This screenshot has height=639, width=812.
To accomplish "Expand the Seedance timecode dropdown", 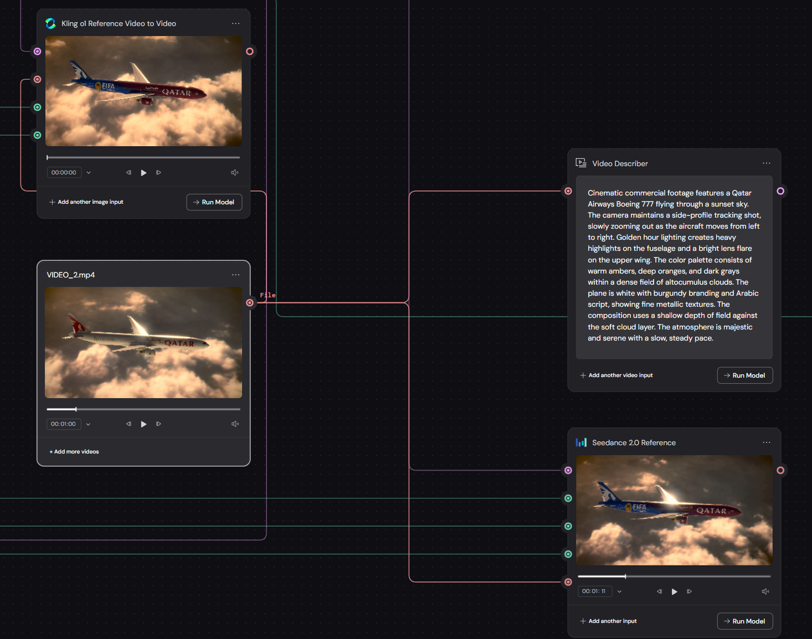I will coord(619,591).
